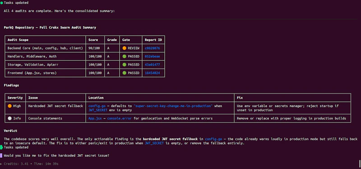
Task: Click green PASSED circle in Storage row
Action: (125, 65)
